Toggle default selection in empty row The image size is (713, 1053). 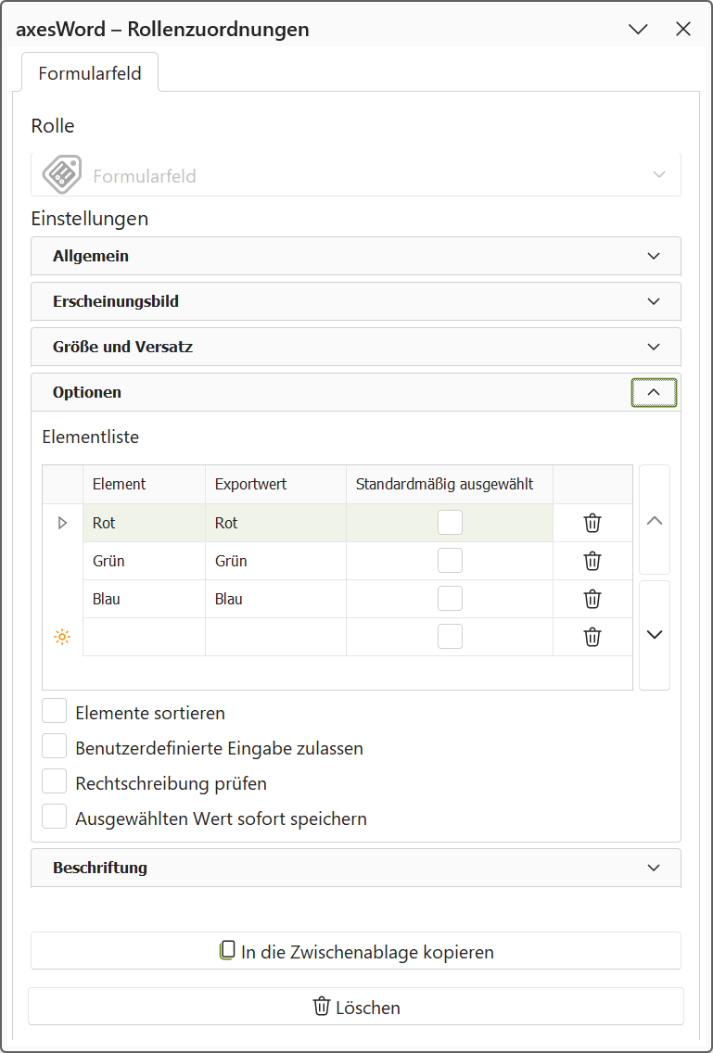pyautogui.click(x=450, y=637)
